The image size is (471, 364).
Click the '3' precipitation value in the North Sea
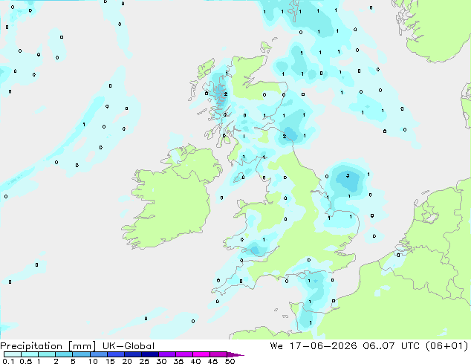[x=348, y=175]
